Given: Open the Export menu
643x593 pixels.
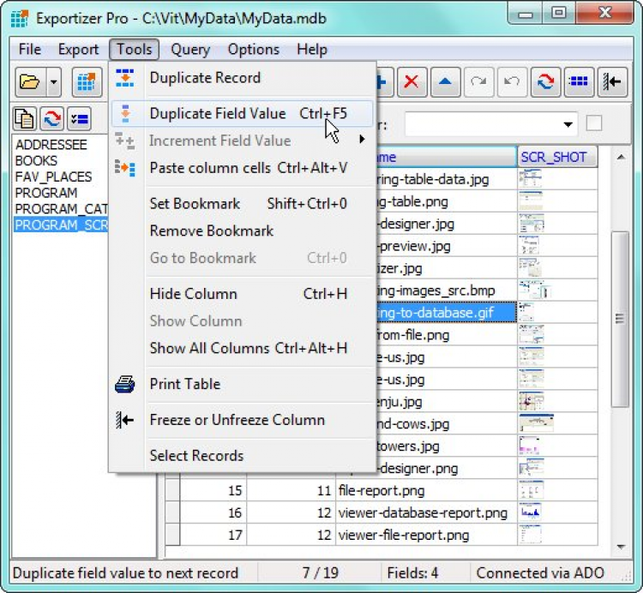Looking at the screenshot, I should click(78, 49).
